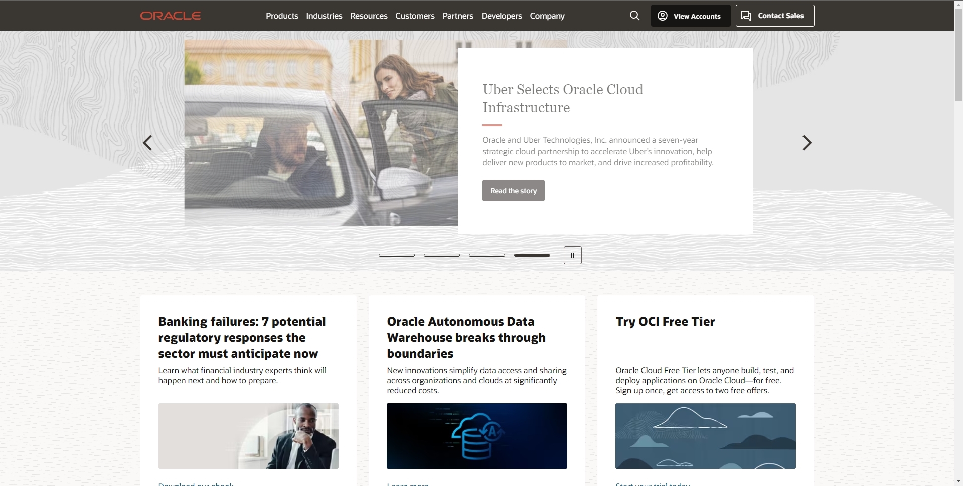Image resolution: width=963 pixels, height=486 pixels.
Task: Click the Contact Sales button
Action: (x=775, y=16)
